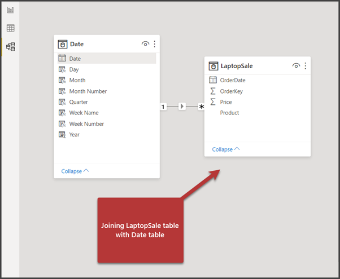Screen dimensions: 340x279
Task: Click sigma icon beside OrderKey
Action: coord(213,91)
